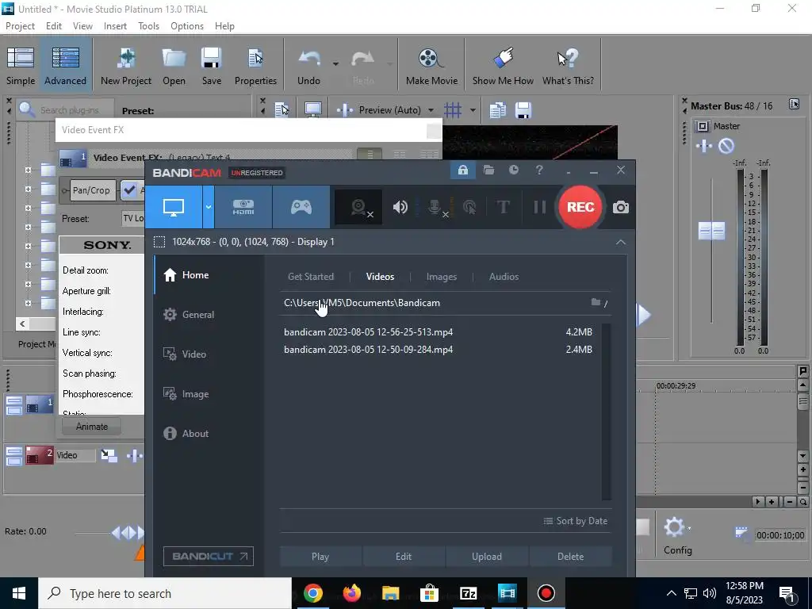Screen dimensions: 812x609
Task: Open project Properties in toolbar
Action: (255, 66)
